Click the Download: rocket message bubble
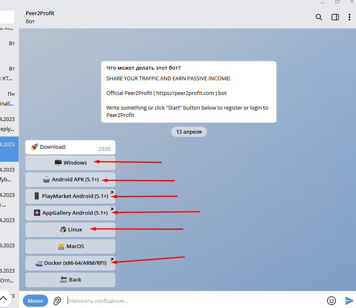 click(71, 147)
